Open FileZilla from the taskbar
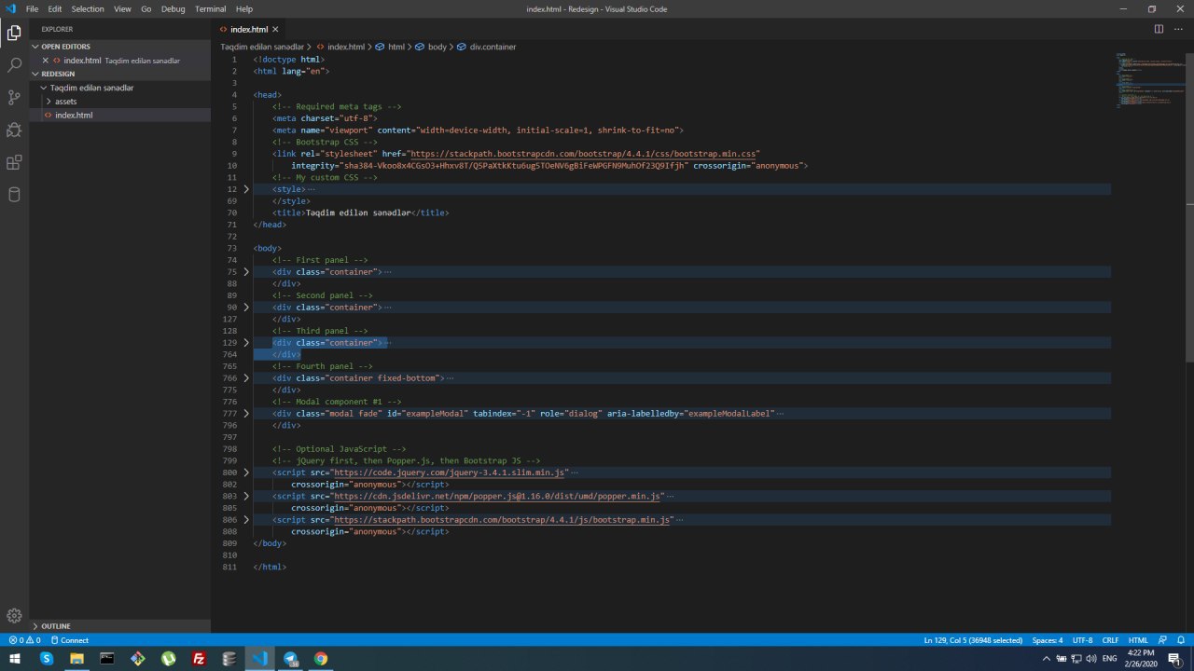 pos(199,659)
